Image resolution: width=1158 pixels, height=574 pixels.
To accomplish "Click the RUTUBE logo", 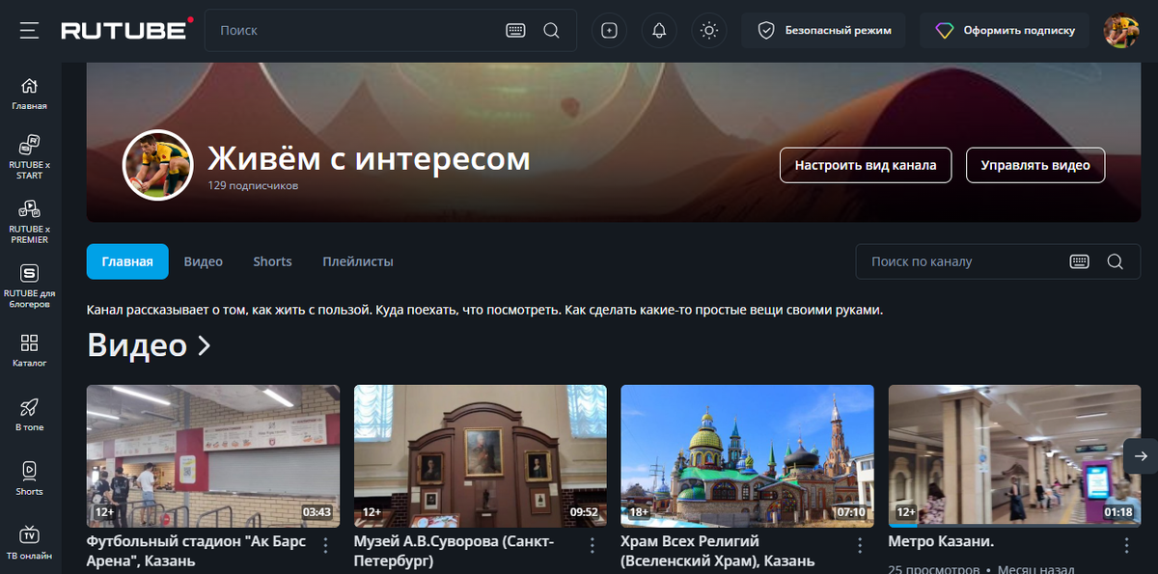I will [x=127, y=30].
